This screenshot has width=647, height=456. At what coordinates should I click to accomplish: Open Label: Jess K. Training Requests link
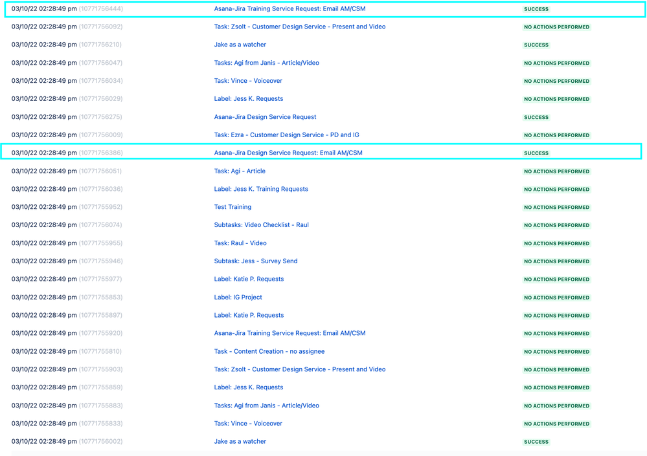pyautogui.click(x=261, y=189)
